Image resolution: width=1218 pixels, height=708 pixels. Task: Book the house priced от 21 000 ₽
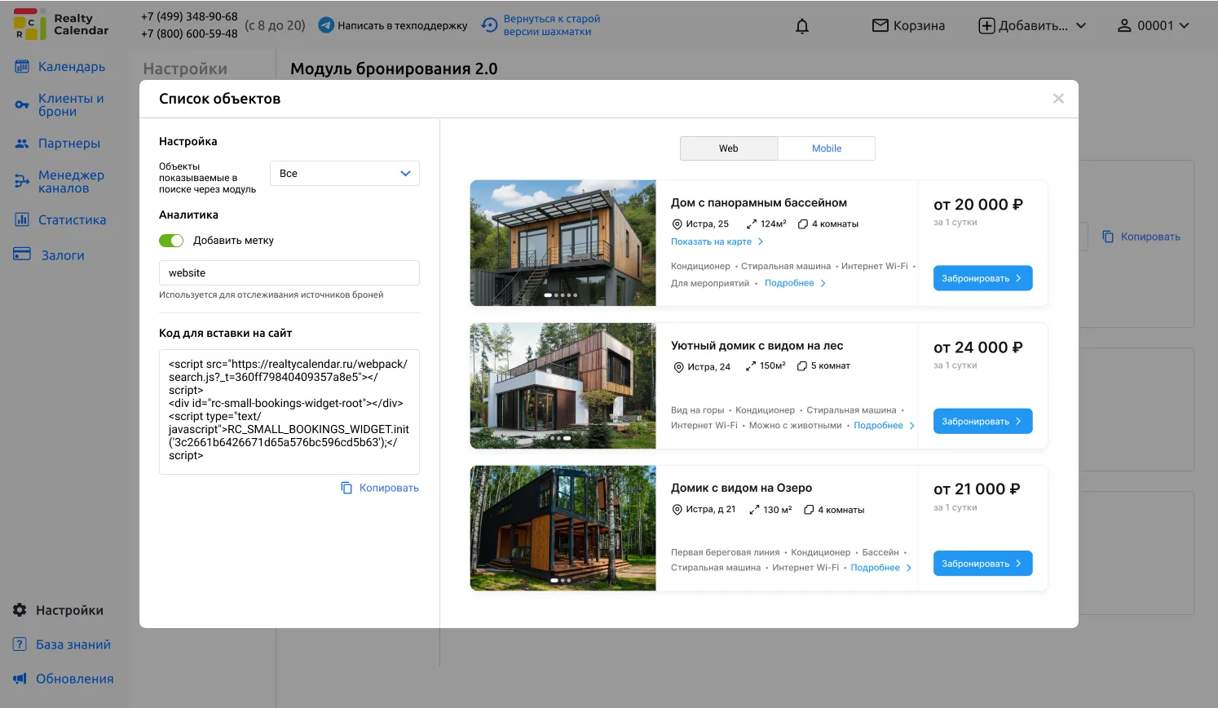tap(983, 564)
